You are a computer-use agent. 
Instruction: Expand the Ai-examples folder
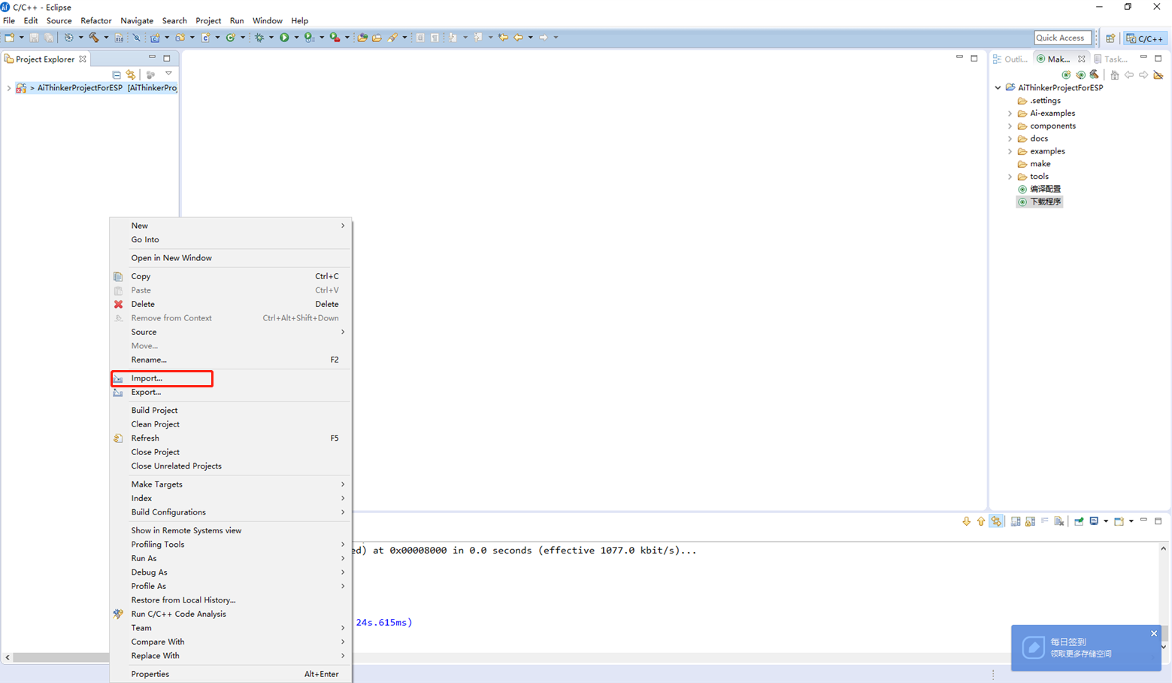1010,114
